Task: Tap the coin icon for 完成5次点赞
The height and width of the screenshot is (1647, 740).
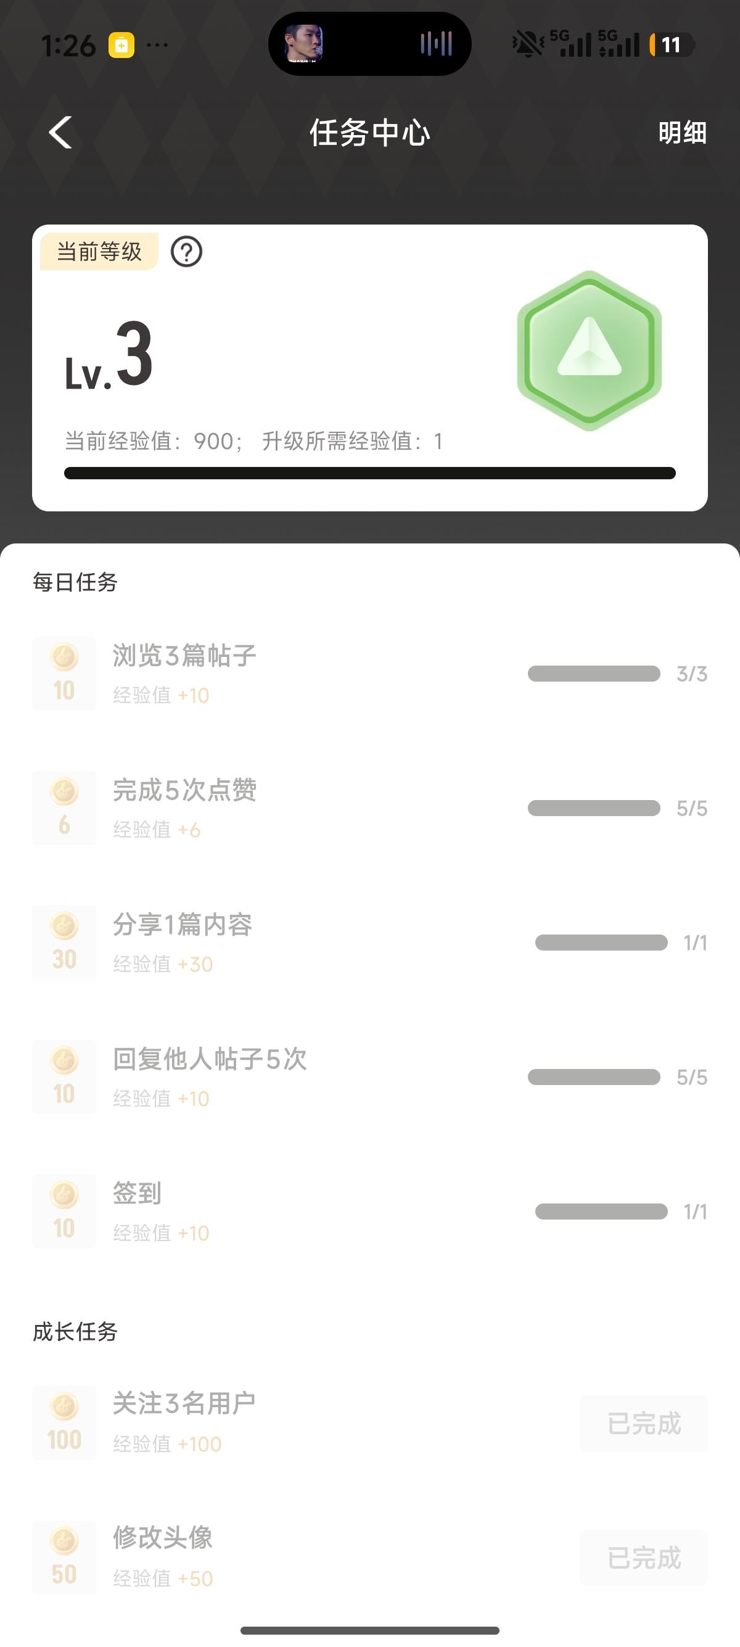Action: click(64, 807)
